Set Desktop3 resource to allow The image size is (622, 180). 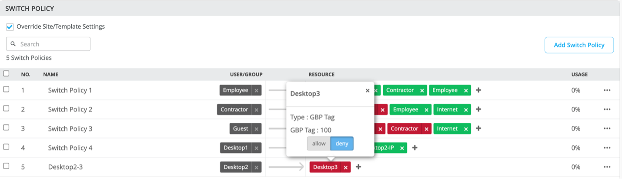click(x=318, y=144)
